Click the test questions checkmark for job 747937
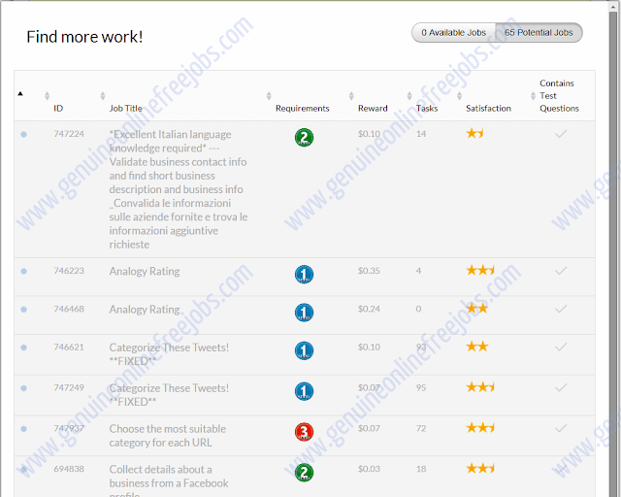 (x=561, y=428)
